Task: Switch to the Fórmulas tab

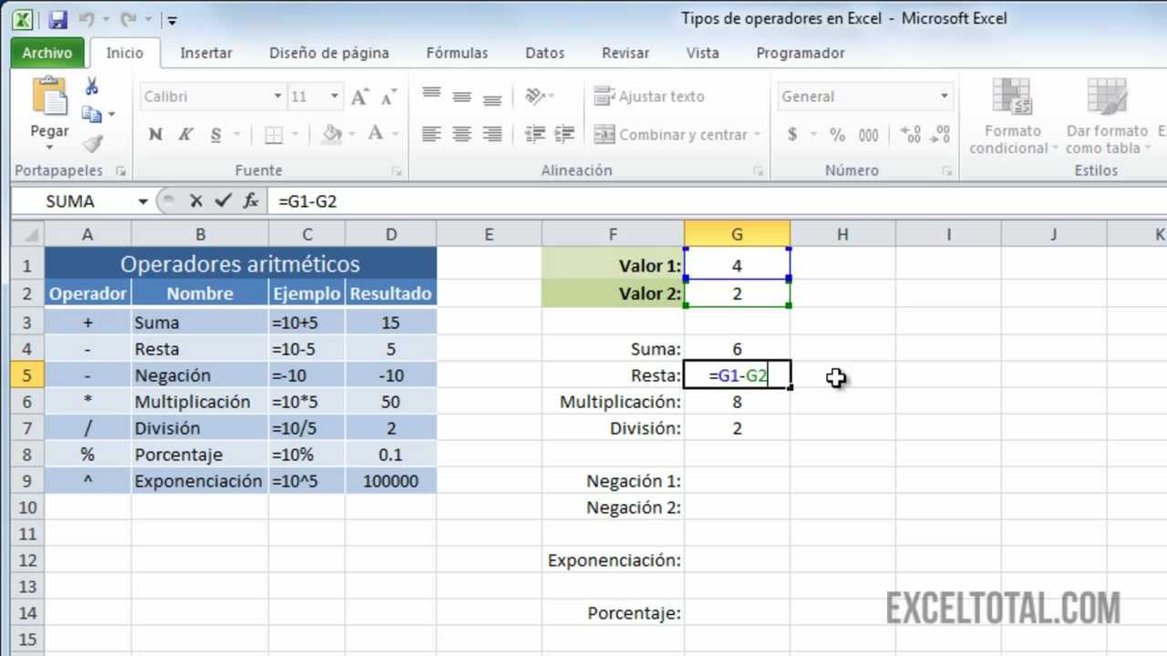Action: [457, 53]
